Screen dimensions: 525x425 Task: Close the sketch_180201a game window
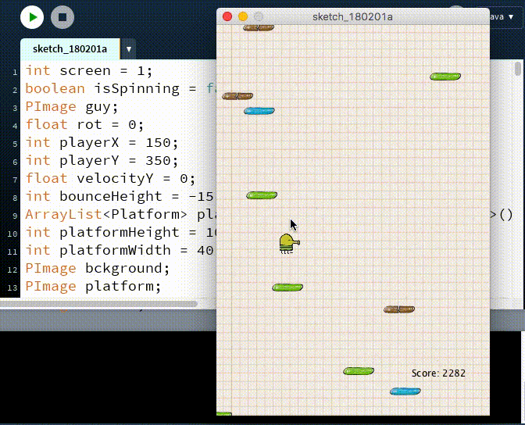click(227, 16)
